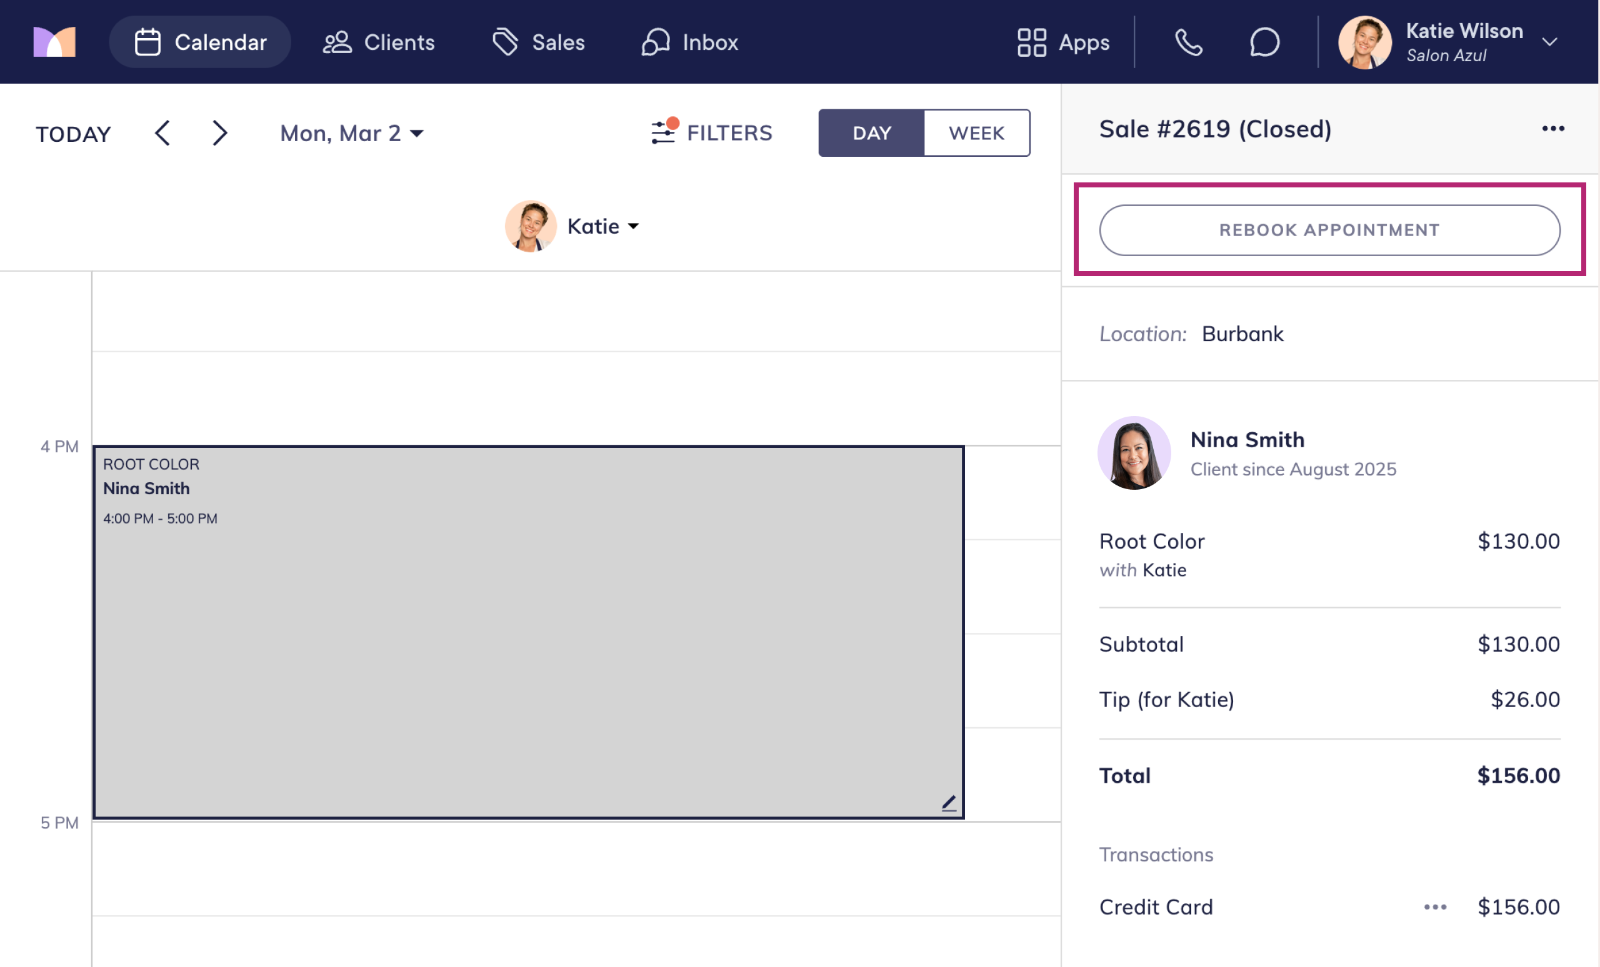
Task: Open the Apps grid menu
Action: [x=1063, y=43]
